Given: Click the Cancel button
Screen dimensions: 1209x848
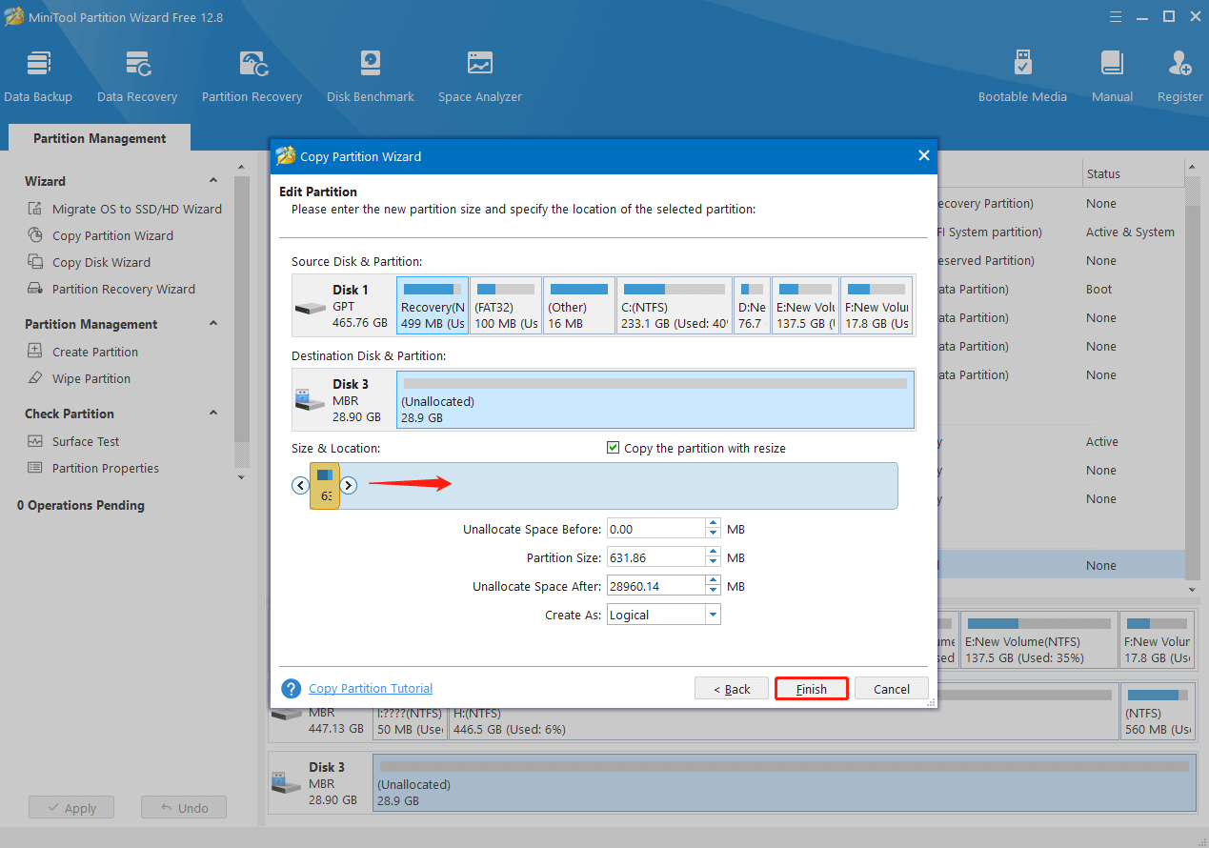Looking at the screenshot, I should (x=892, y=689).
